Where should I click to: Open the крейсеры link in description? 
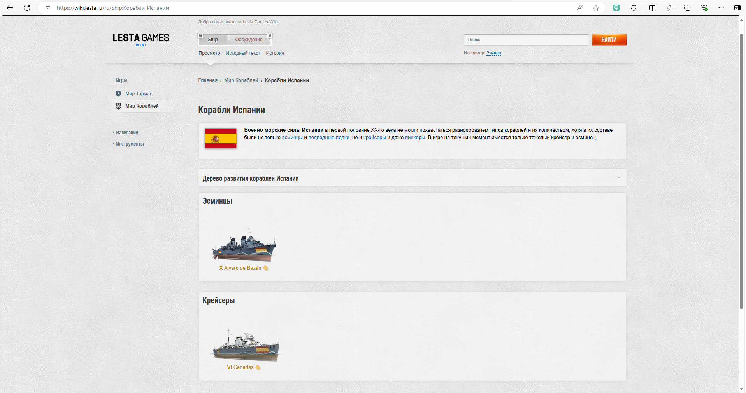pyautogui.click(x=375, y=138)
